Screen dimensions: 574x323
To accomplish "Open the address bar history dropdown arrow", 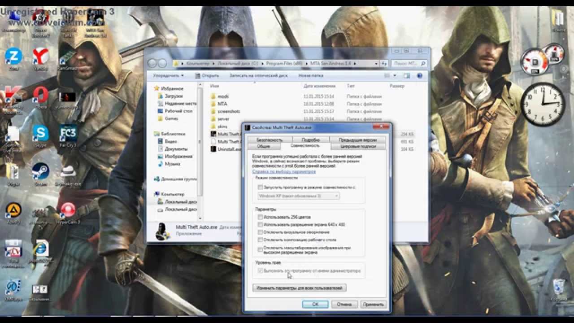I will (375, 63).
